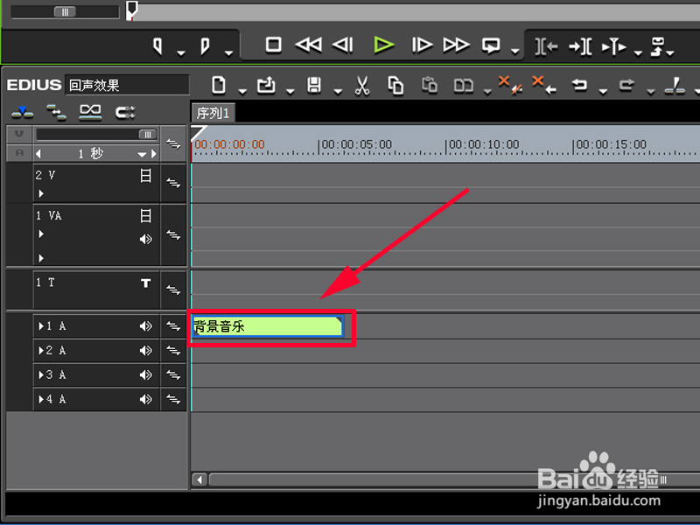Step to the previous frame
This screenshot has height=525, width=700.
point(343,45)
